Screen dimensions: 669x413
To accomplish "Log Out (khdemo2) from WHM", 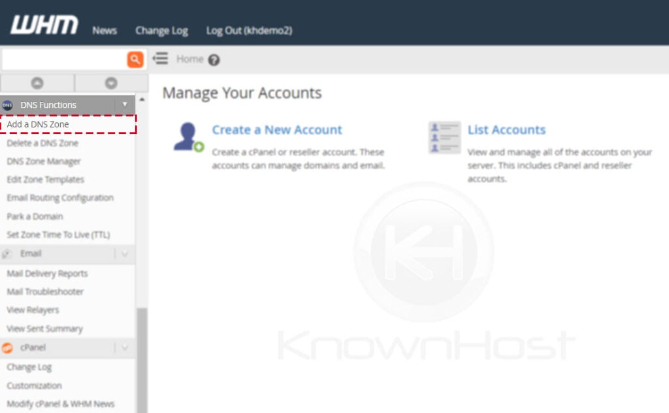I will (x=249, y=31).
